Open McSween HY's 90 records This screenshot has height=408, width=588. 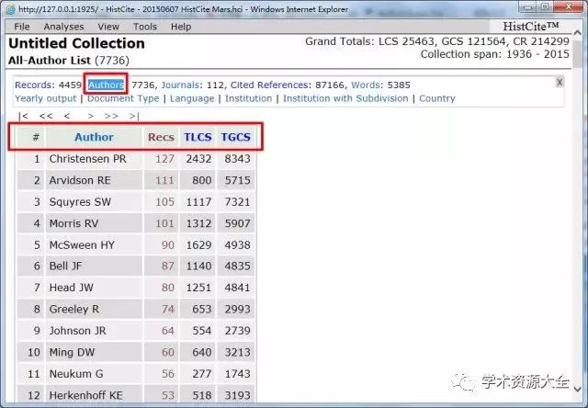click(x=168, y=245)
